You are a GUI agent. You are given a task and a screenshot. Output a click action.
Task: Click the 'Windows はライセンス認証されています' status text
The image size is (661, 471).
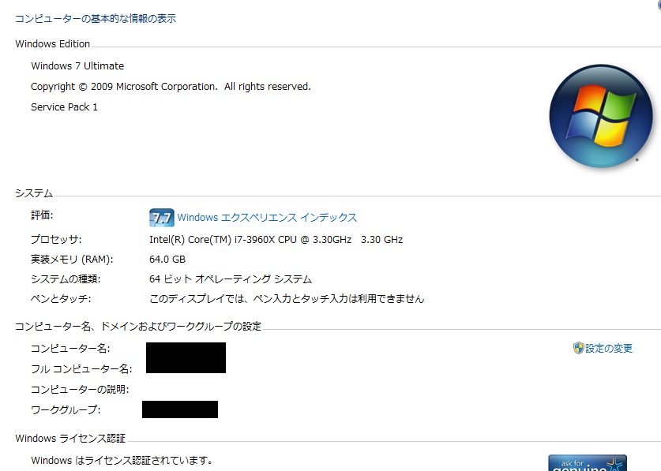click(x=122, y=460)
